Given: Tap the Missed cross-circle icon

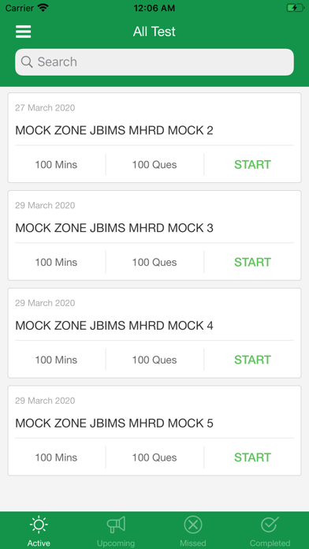Looking at the screenshot, I should (x=193, y=525).
